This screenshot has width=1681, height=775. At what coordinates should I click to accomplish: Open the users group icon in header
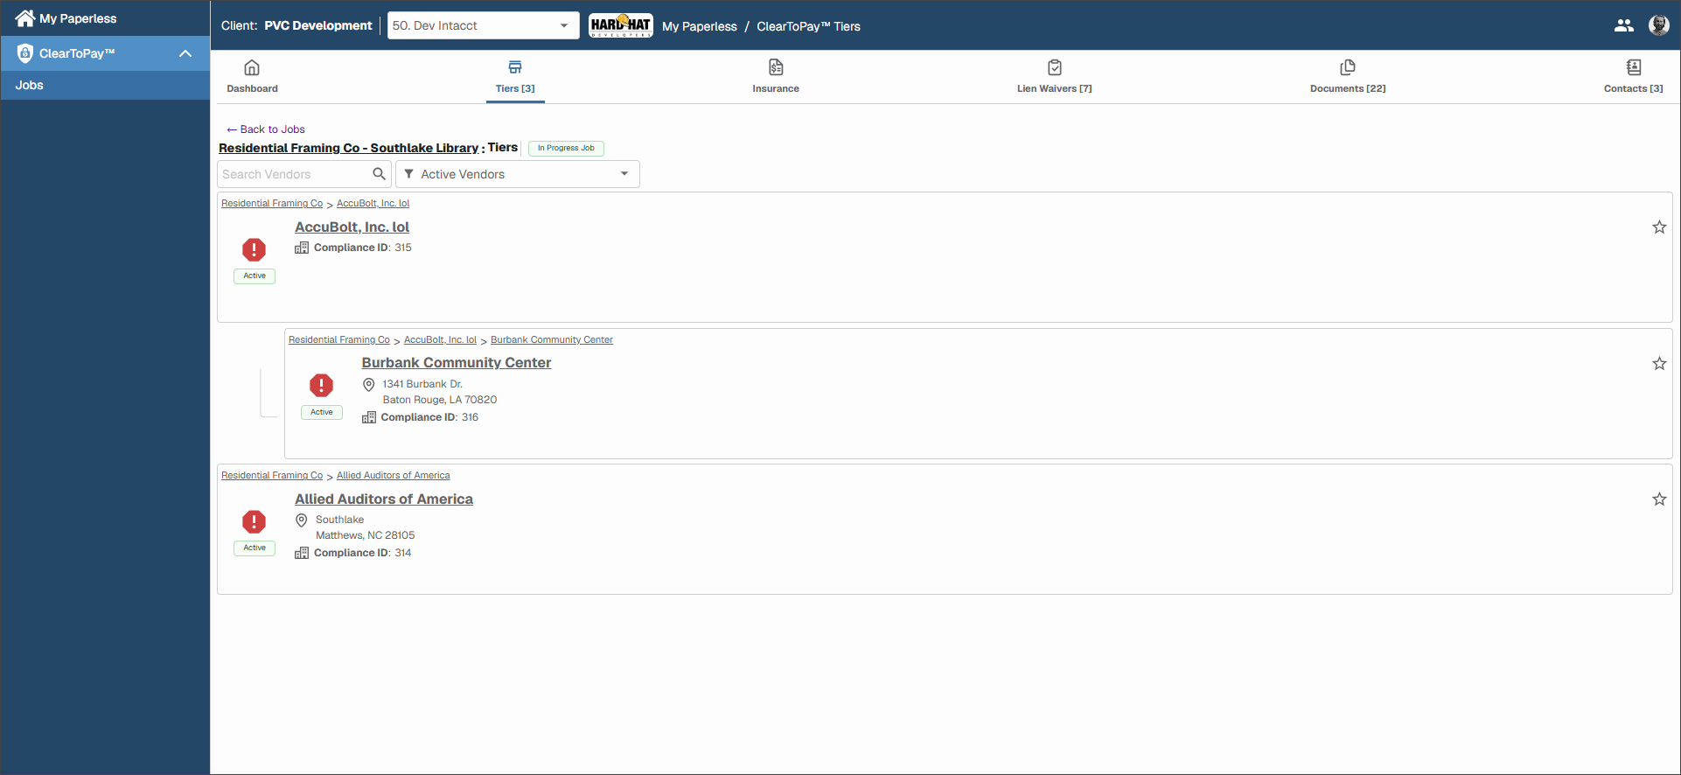point(1624,25)
